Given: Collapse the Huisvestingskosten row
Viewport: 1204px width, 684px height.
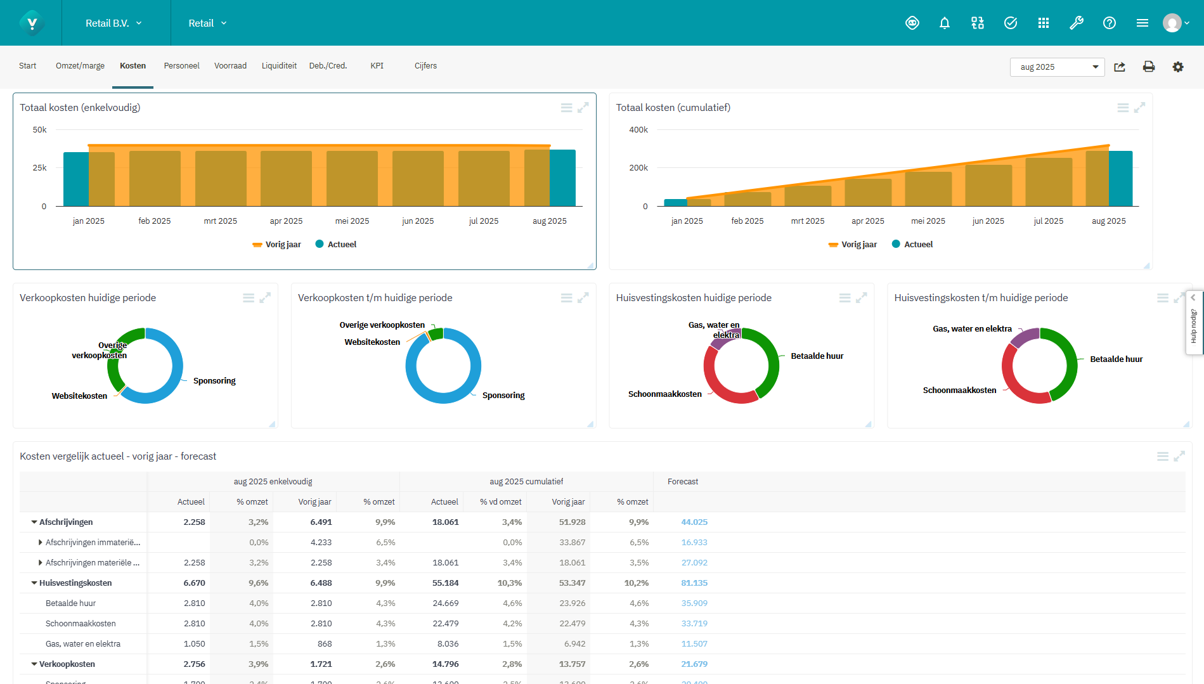Looking at the screenshot, I should click(34, 583).
